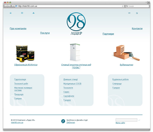
Task: Switch the language to ru
Action: [137, 13]
